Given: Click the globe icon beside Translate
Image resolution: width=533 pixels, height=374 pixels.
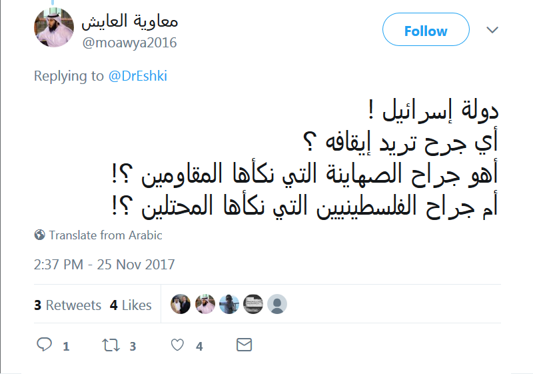Looking at the screenshot, I should coord(40,235).
